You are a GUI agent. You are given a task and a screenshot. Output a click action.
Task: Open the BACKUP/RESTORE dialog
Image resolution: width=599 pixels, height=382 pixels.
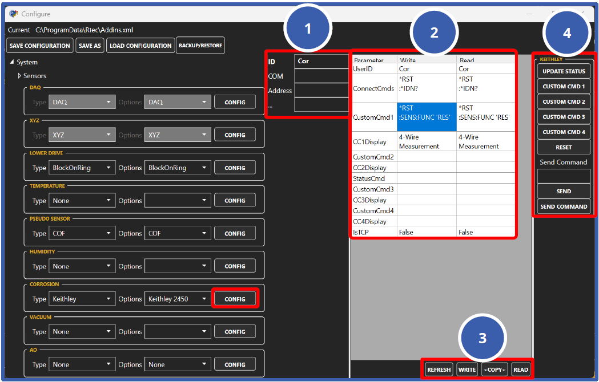[200, 46]
